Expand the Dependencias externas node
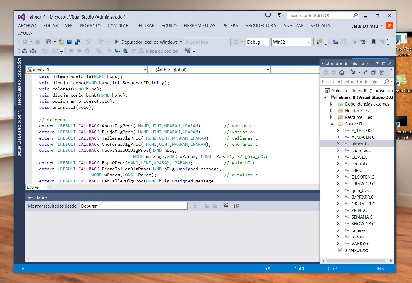The height and width of the screenshot is (283, 412). point(331,104)
